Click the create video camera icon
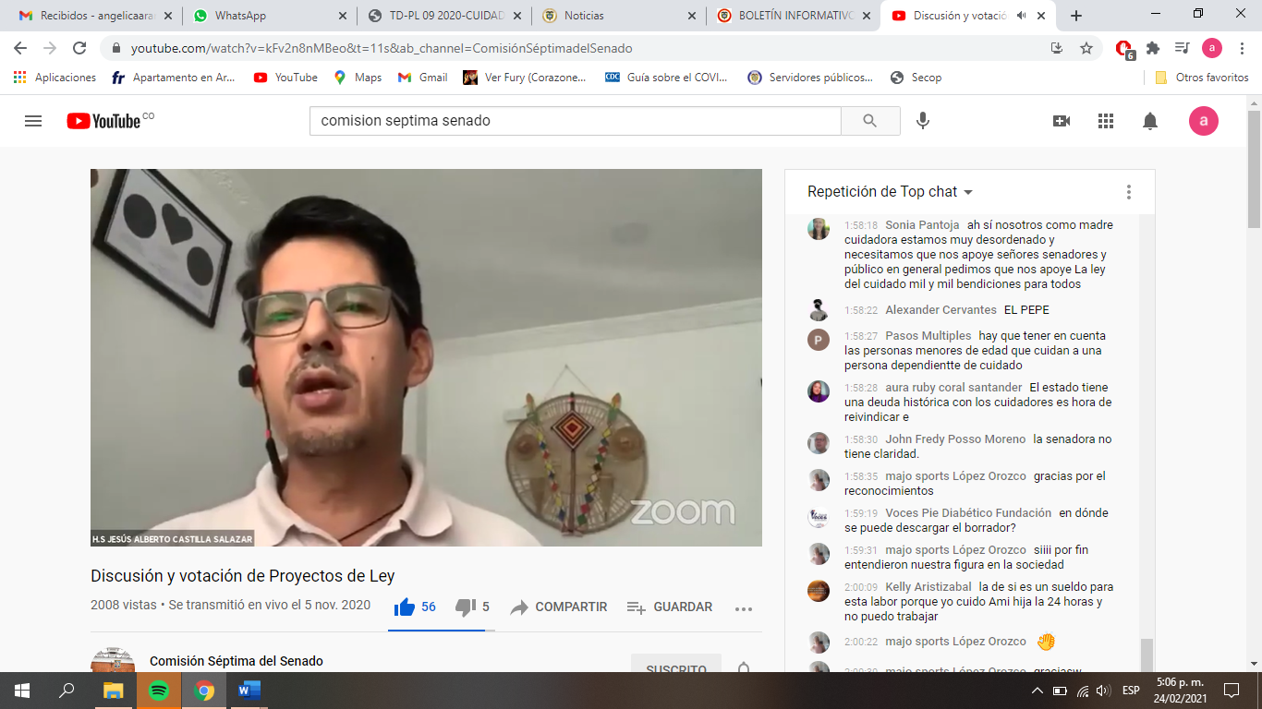The height and width of the screenshot is (709, 1262). [x=1062, y=121]
